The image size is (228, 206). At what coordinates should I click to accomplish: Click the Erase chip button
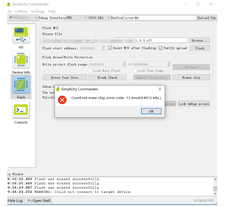tap(191, 77)
